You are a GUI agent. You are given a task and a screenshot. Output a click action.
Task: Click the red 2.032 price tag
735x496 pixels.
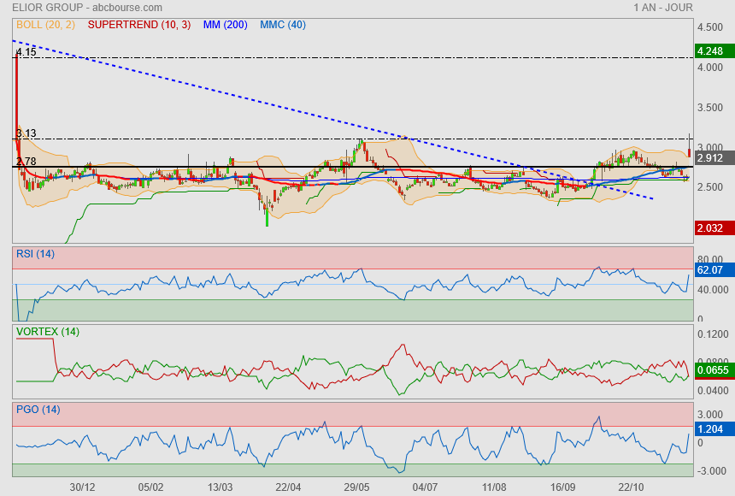click(x=711, y=228)
